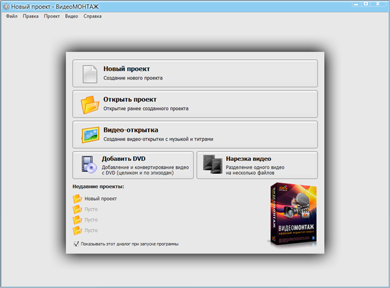Maximize the ВидеоМОНТАЖ window
Image resolution: width=390 pixels, height=288 pixels.
(366, 4)
